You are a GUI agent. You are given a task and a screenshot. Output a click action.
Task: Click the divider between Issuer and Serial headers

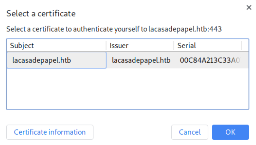(174, 45)
